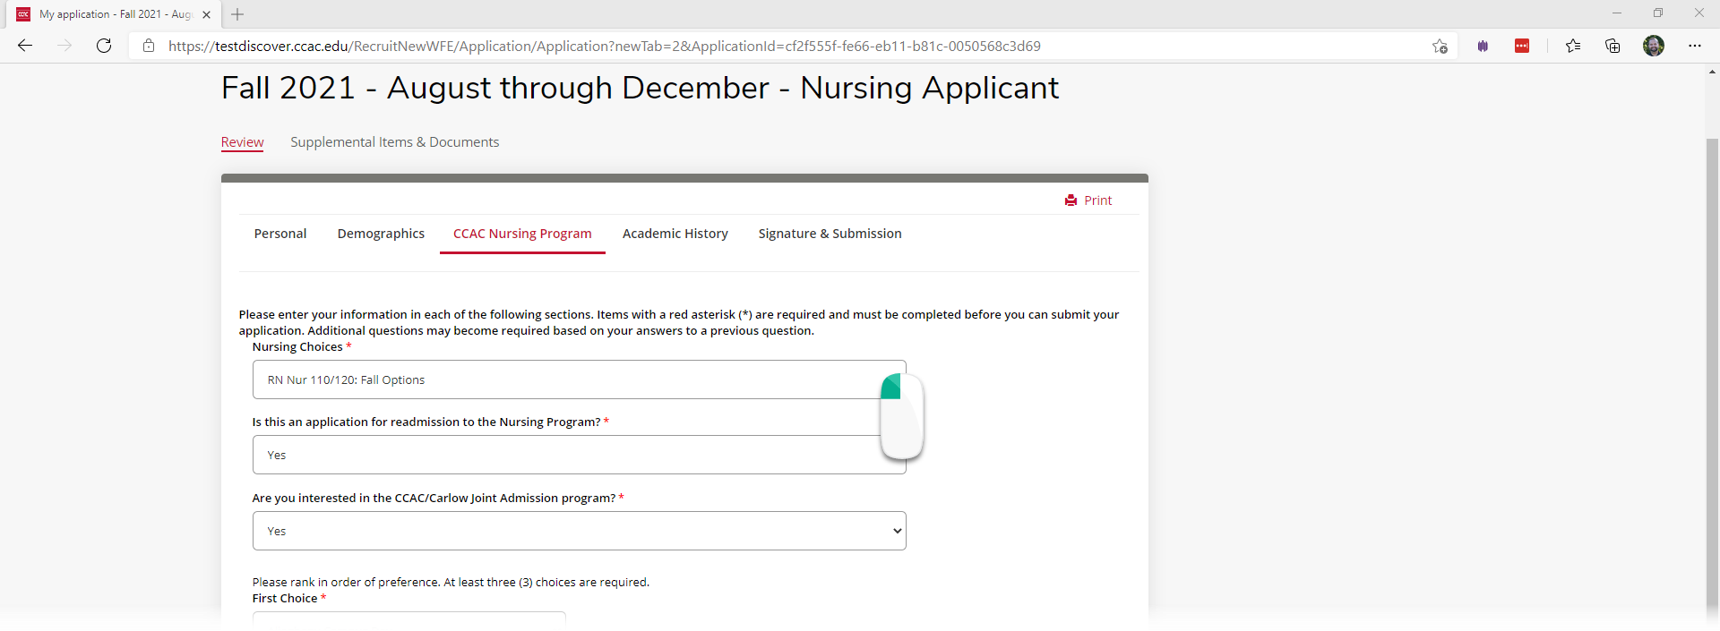This screenshot has height=631, width=1720.
Task: Open the browser Collections icon
Action: coord(1612,46)
